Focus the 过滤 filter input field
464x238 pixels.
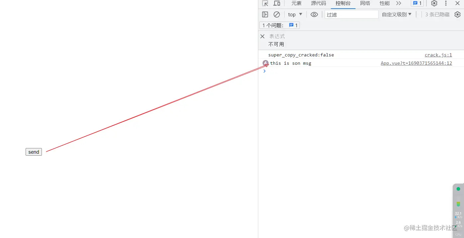(x=352, y=15)
